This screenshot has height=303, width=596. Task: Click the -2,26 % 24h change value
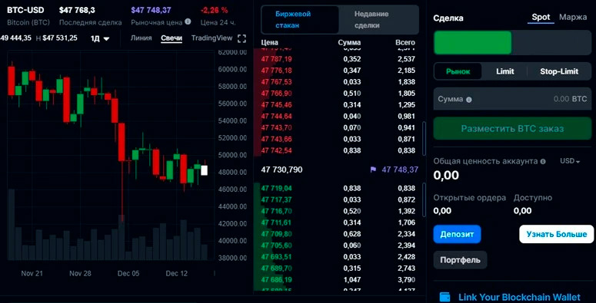point(215,10)
